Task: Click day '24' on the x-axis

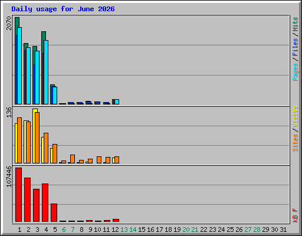Action: (221, 230)
